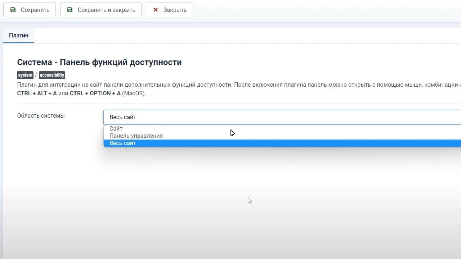Click the accessibility badge
This screenshot has height=259, width=461.
coord(52,75)
